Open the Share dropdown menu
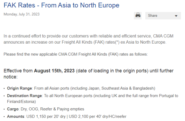 163,16
